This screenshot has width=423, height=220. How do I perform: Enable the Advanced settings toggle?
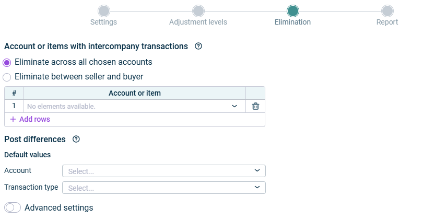point(13,207)
